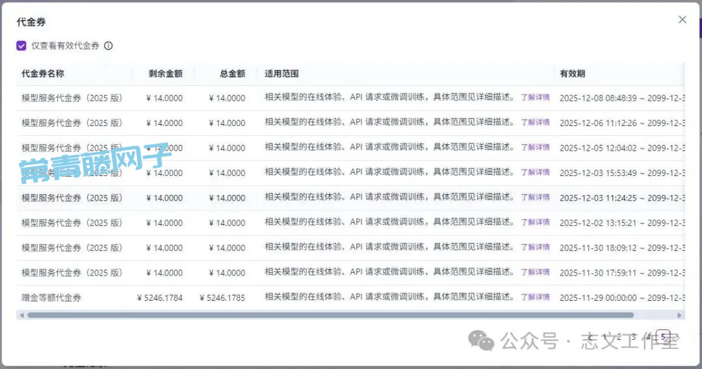702x369 pixels.
Task: Click the scrollbar's left arrow
Action: [x=21, y=315]
